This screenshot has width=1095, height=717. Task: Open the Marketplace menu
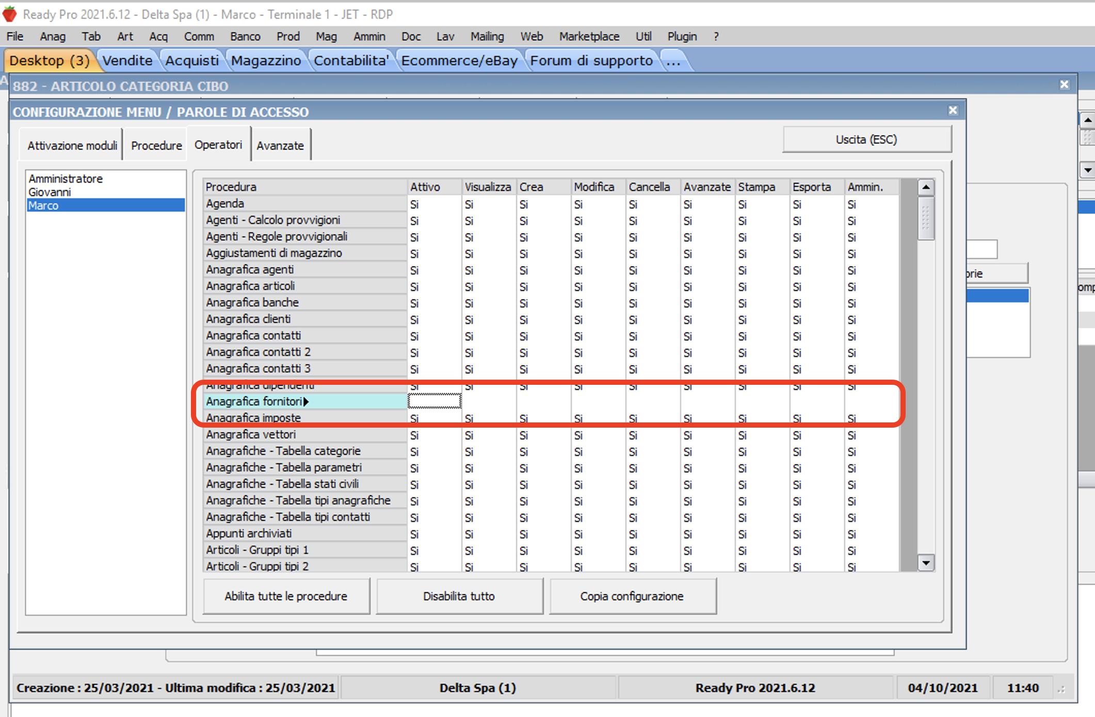click(589, 37)
